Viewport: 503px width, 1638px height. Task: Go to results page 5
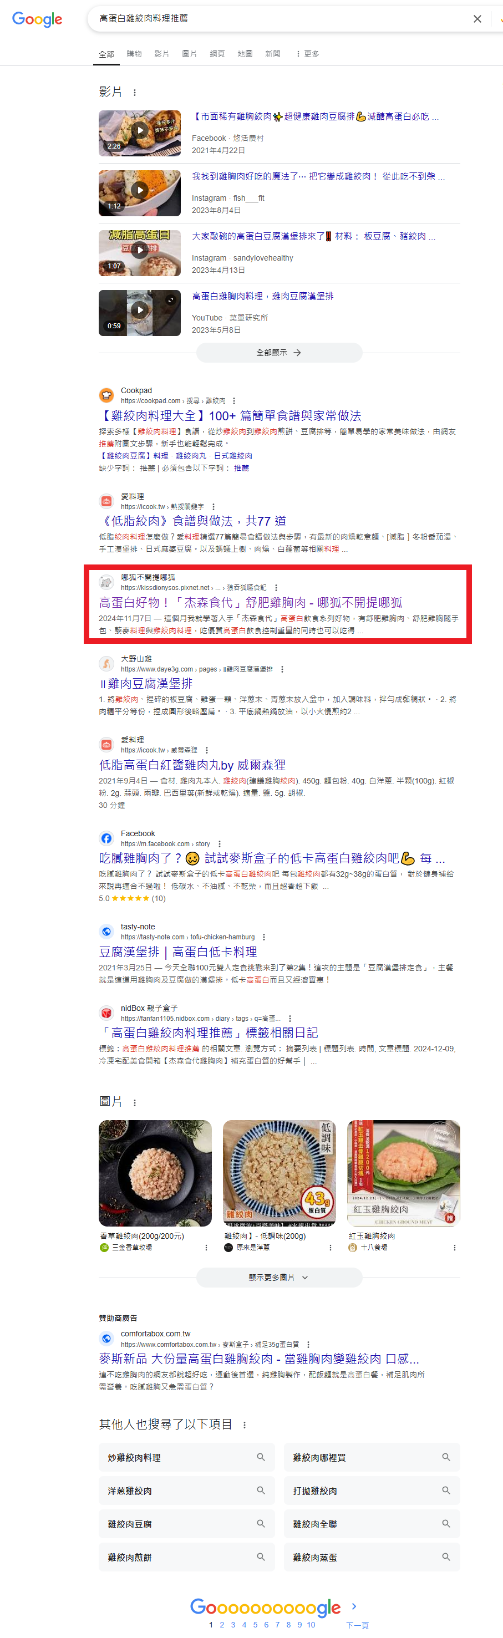click(255, 1625)
